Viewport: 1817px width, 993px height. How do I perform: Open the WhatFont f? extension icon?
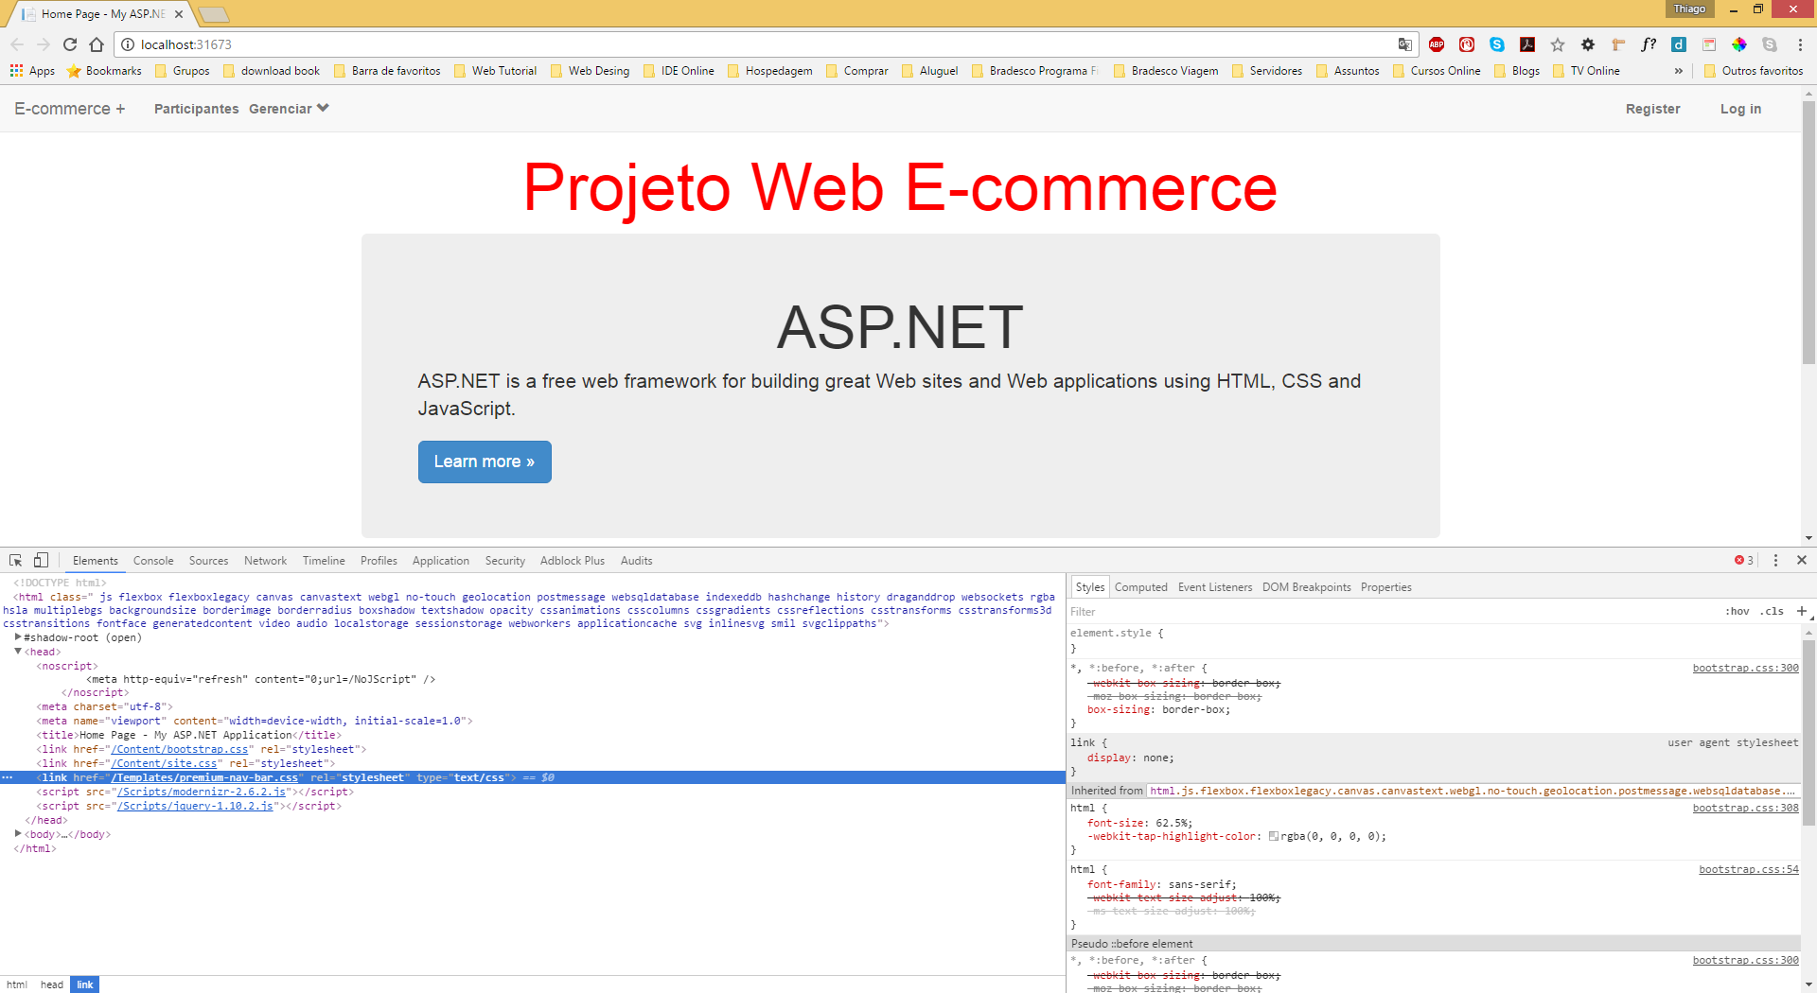[1649, 44]
